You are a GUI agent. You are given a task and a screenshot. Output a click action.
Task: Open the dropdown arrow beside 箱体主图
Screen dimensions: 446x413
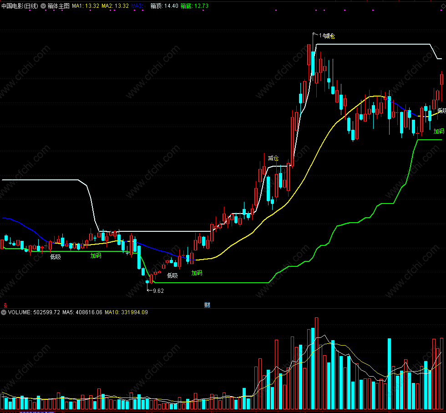43,6
